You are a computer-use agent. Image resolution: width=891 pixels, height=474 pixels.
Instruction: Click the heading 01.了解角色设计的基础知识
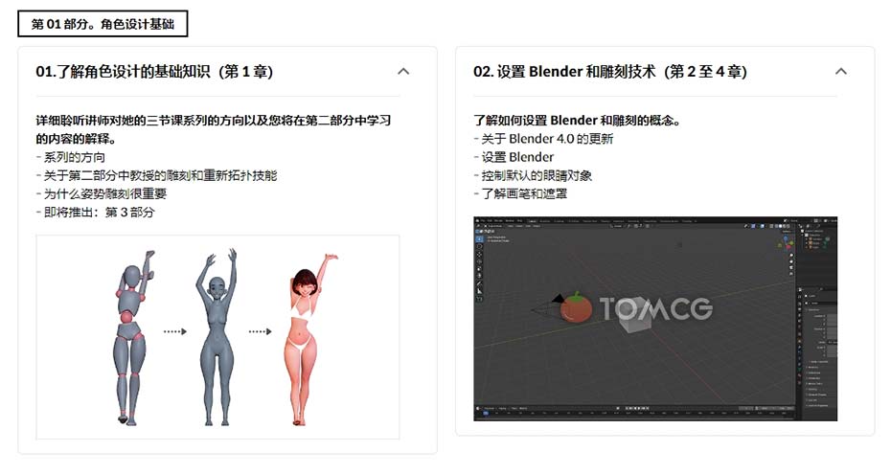click(154, 72)
